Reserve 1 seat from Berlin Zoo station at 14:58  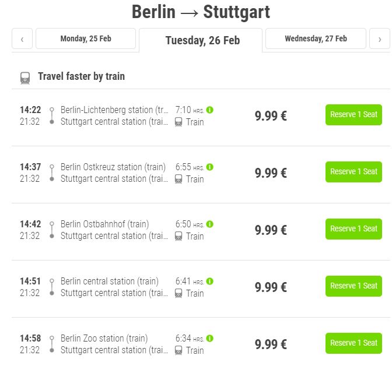point(353,343)
